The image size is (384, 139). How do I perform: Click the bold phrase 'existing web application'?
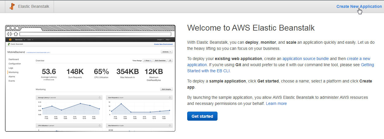tap(239, 59)
